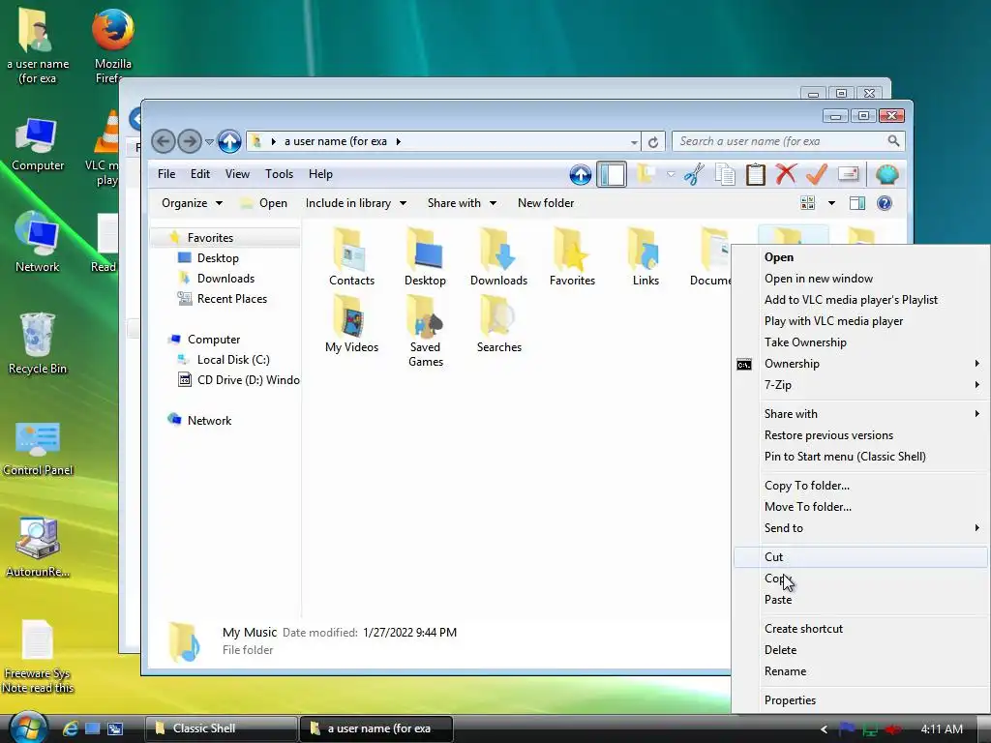Open the Tools menu
991x743 pixels.
click(279, 174)
